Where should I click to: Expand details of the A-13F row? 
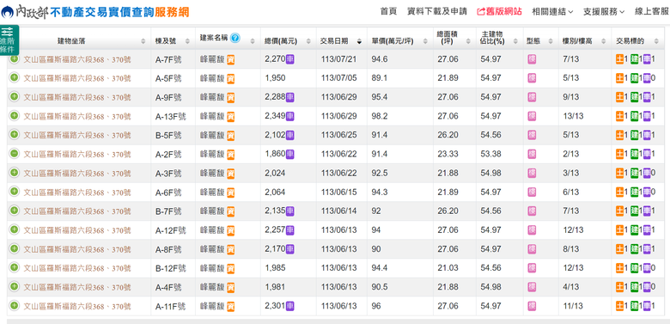[x=14, y=115]
